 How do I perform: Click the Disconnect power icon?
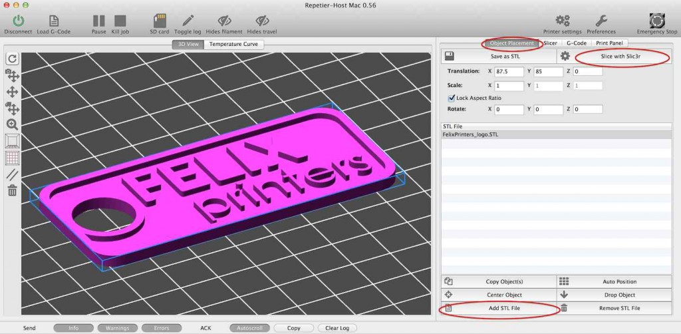tap(18, 21)
